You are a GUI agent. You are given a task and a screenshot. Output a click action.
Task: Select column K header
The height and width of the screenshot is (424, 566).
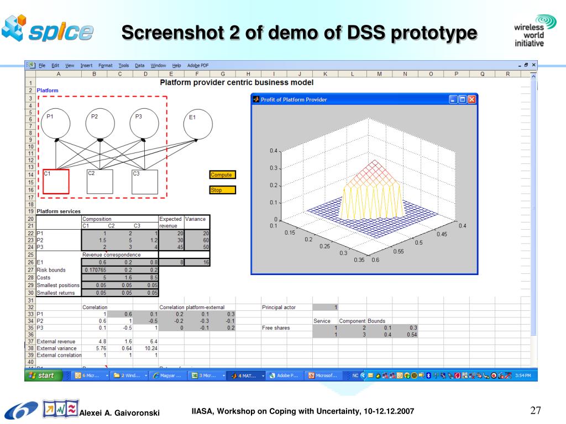325,74
